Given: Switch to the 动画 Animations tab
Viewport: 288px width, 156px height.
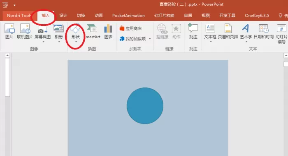Looking at the screenshot, I should [x=99, y=16].
